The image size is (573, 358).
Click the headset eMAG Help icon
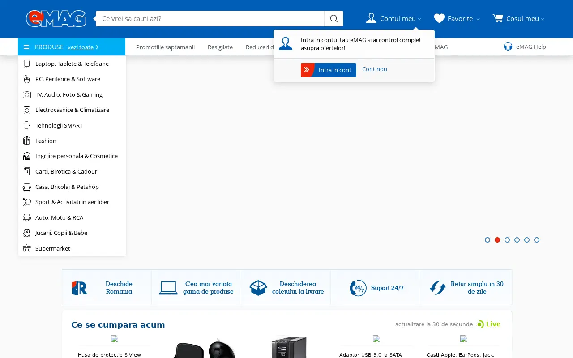click(508, 47)
